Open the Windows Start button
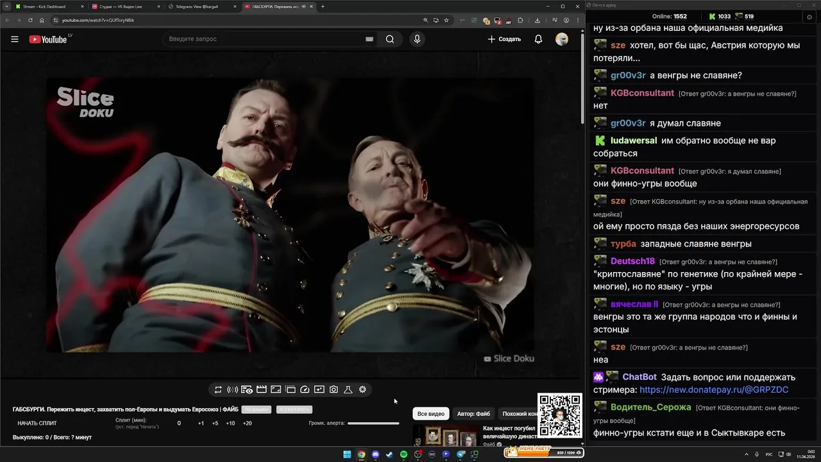This screenshot has height=462, width=821. (x=347, y=454)
